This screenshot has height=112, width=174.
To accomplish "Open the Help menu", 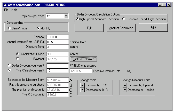I will tap(14, 10).
